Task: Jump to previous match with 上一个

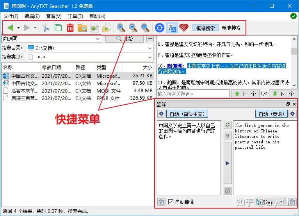Action: pos(245,94)
